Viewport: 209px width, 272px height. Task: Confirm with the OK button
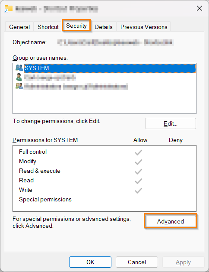pyautogui.click(x=90, y=262)
